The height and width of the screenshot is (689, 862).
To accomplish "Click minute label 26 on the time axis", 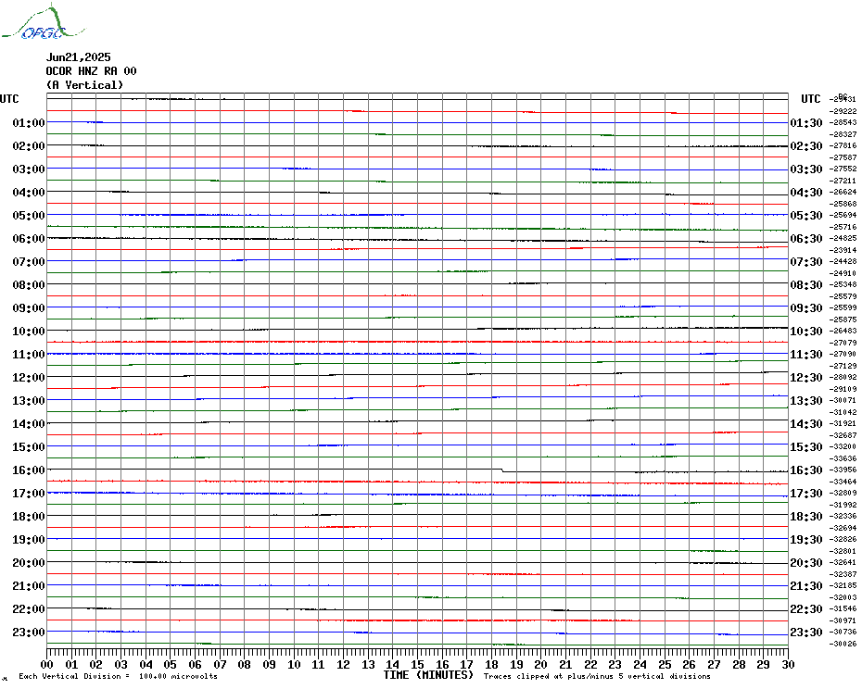I will click(x=690, y=665).
